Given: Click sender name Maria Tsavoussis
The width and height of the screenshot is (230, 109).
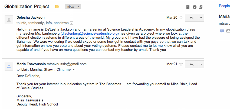Looking at the screenshot, I should point(31,64).
